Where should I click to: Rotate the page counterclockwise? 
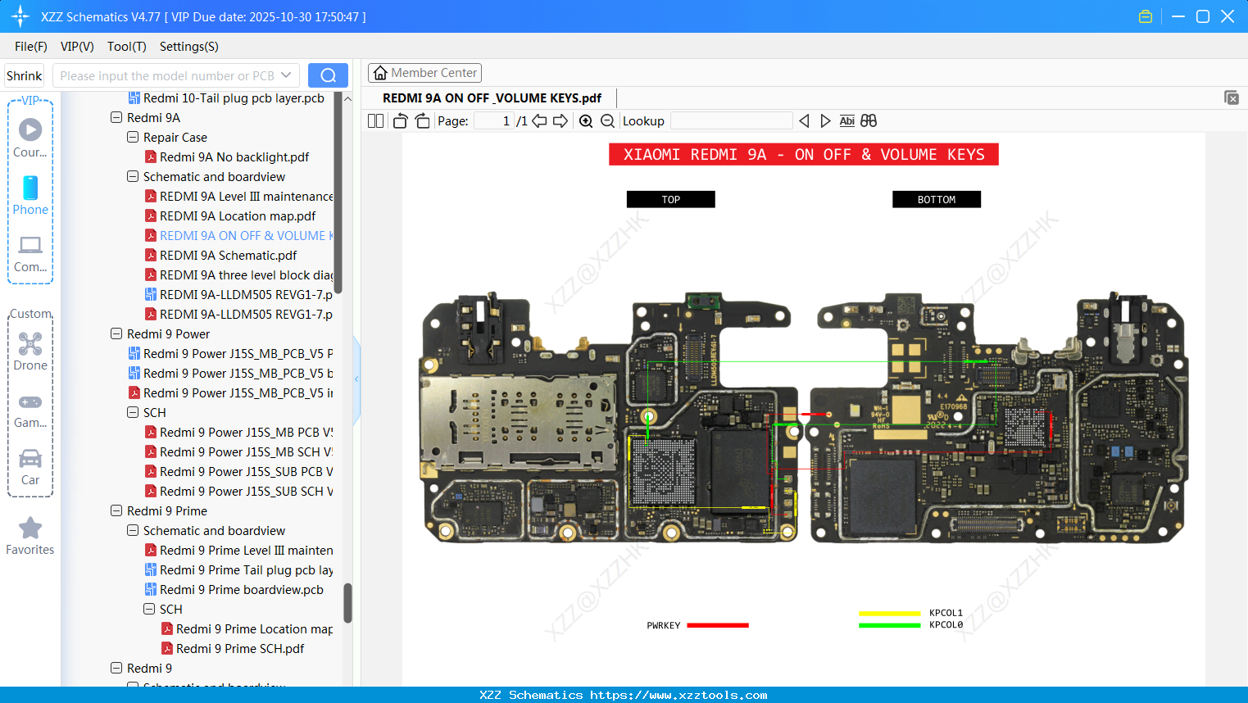(400, 121)
